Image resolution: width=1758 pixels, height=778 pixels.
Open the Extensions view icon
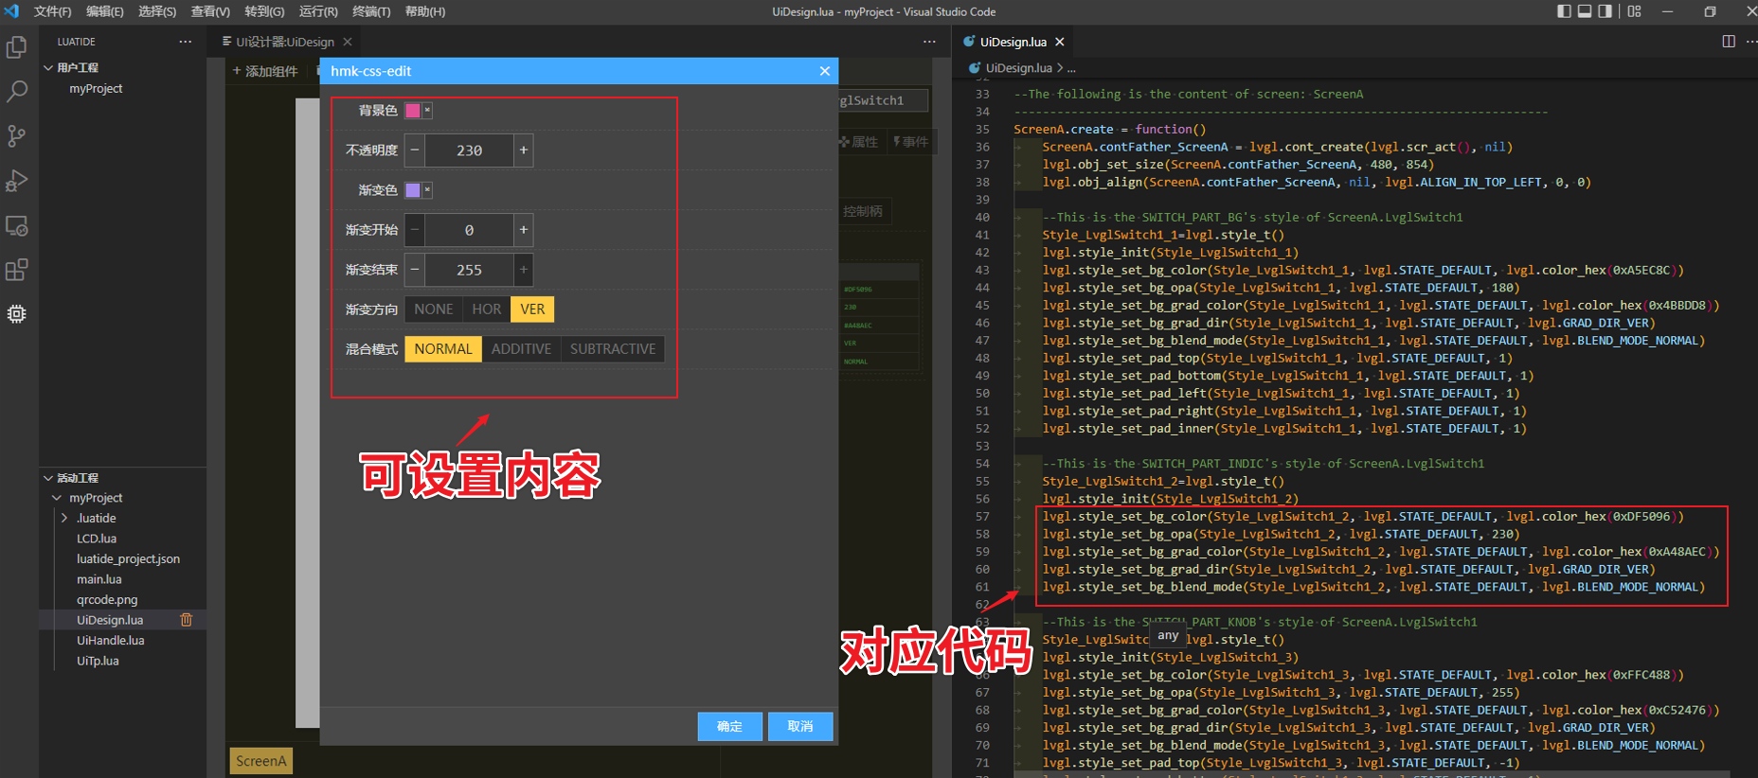click(17, 270)
